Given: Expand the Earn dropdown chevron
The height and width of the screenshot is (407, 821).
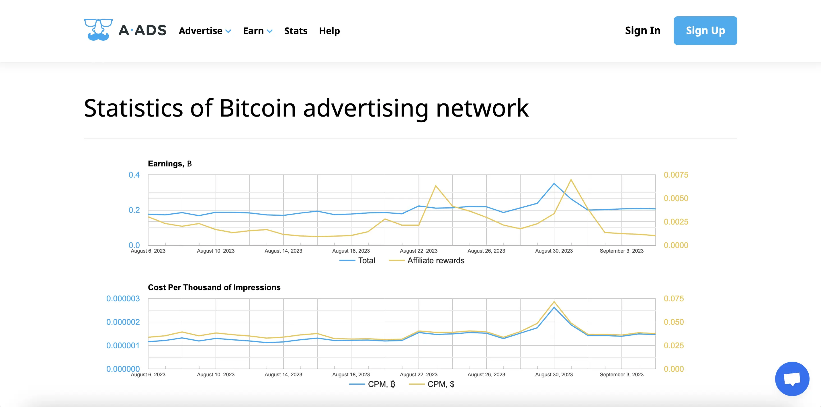Looking at the screenshot, I should (x=270, y=31).
